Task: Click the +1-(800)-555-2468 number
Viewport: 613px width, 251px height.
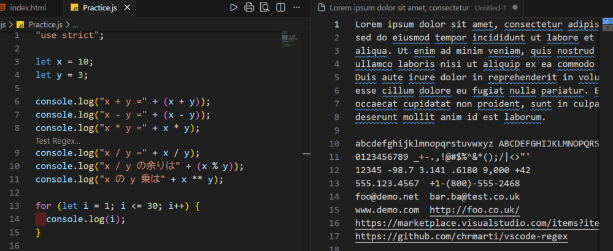Action: coord(474,183)
